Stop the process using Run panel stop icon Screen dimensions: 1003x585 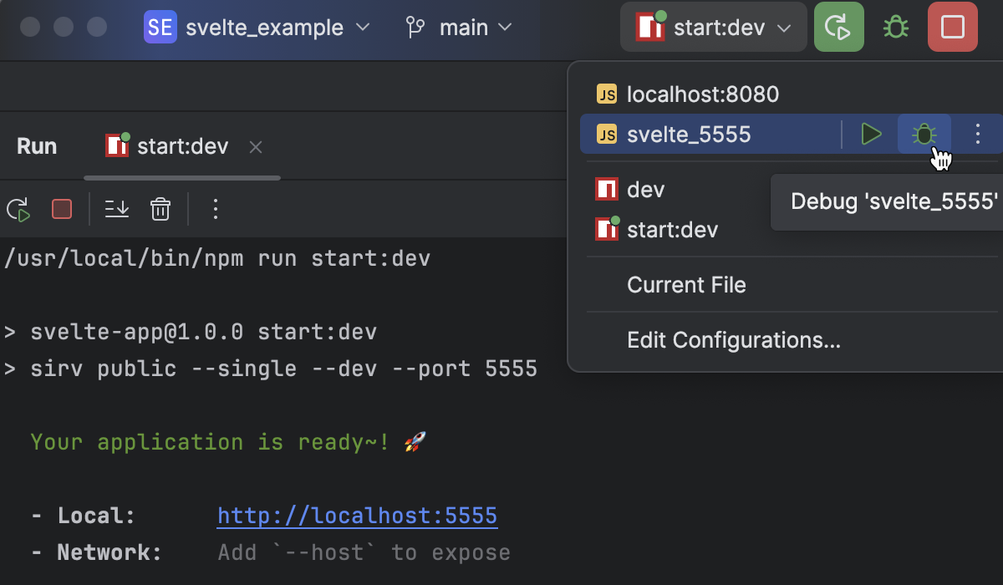[61, 209]
